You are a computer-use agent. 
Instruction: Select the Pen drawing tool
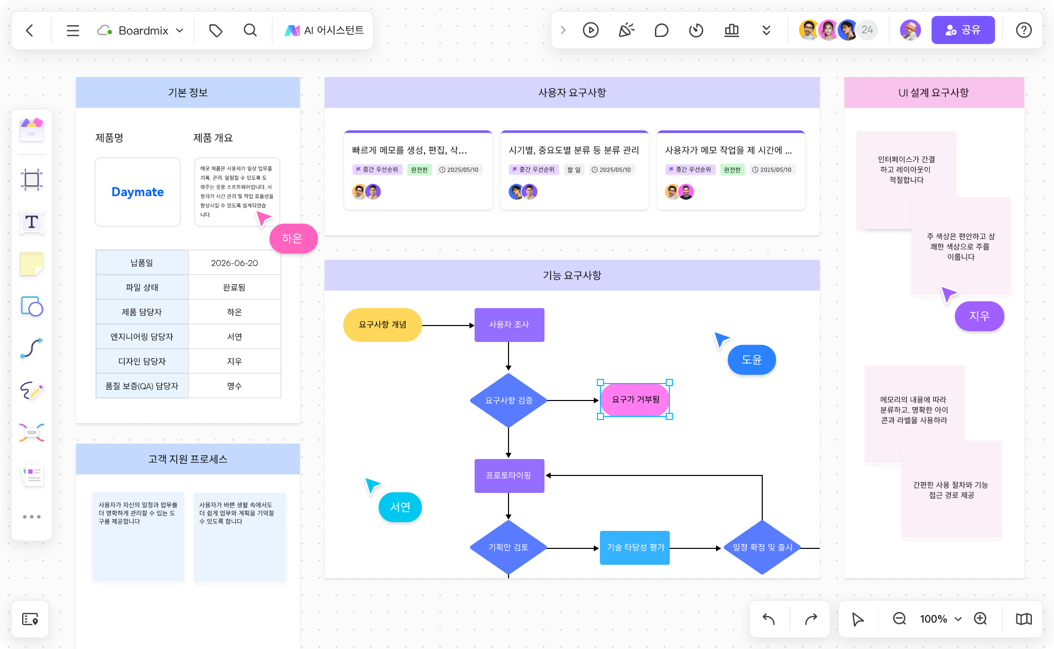[32, 391]
